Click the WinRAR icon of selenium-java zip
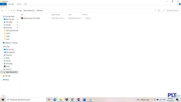The width and height of the screenshot is (181, 102). point(22,18)
